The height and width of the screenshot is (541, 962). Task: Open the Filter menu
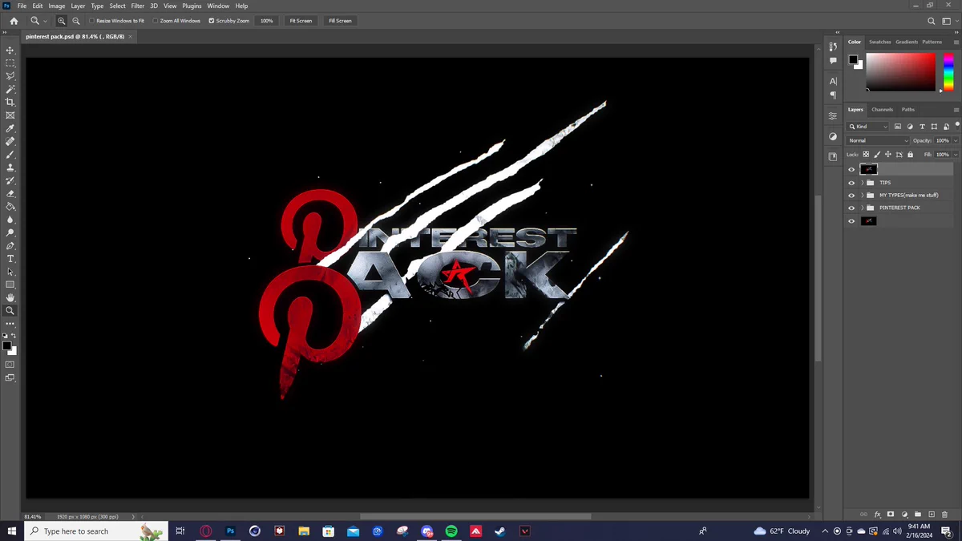tap(138, 6)
